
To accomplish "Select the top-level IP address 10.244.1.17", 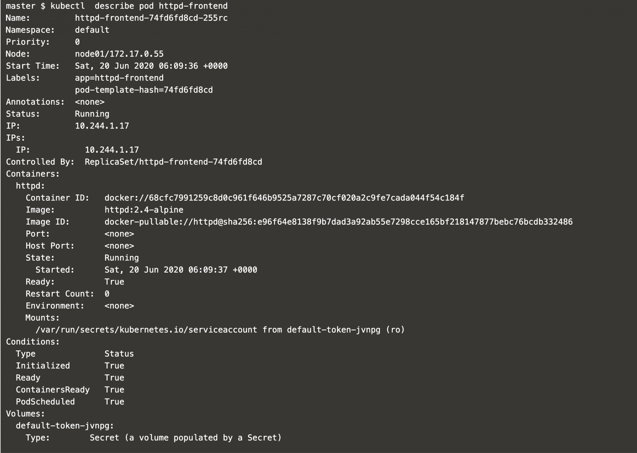I will coord(102,126).
